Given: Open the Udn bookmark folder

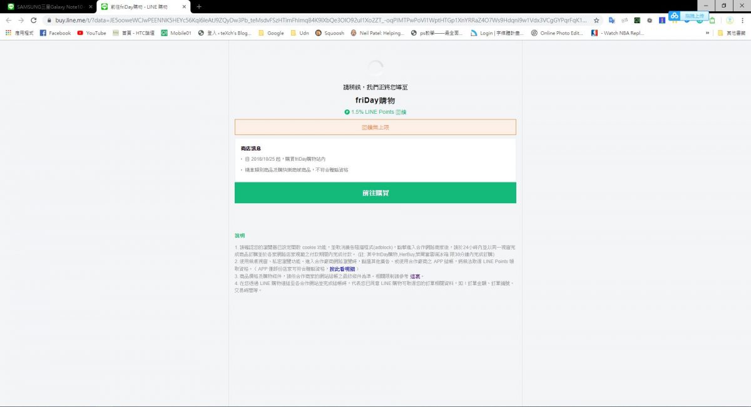Looking at the screenshot, I should (300, 33).
